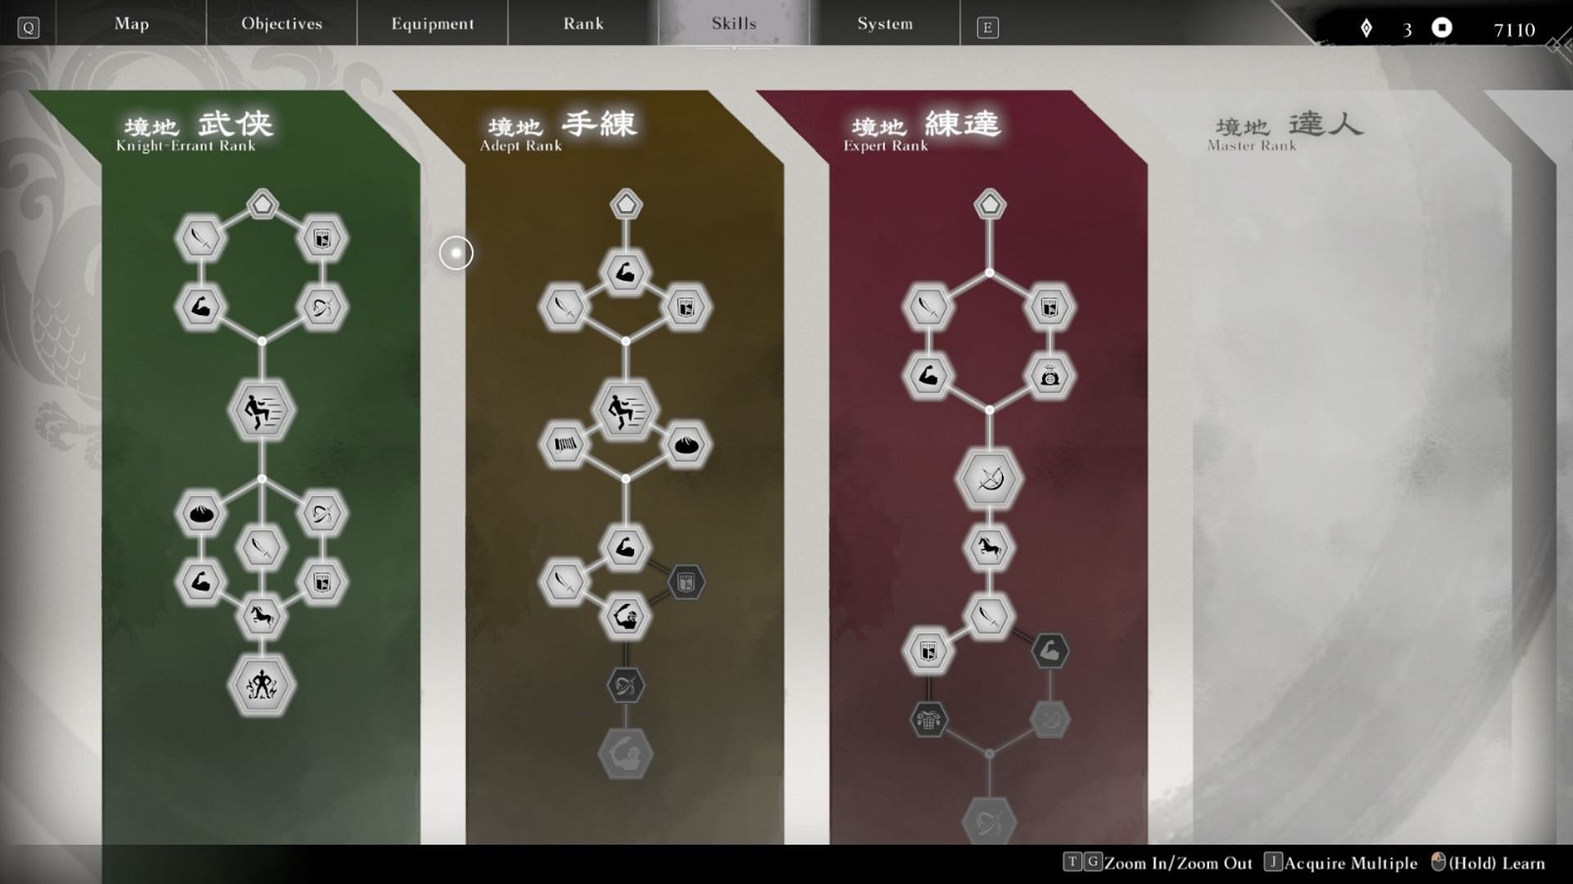
Task: Switch to the Equipment tab
Action: [431, 23]
